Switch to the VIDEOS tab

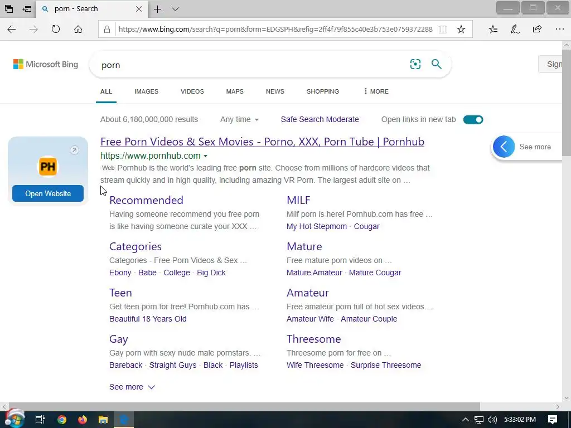[192, 91]
